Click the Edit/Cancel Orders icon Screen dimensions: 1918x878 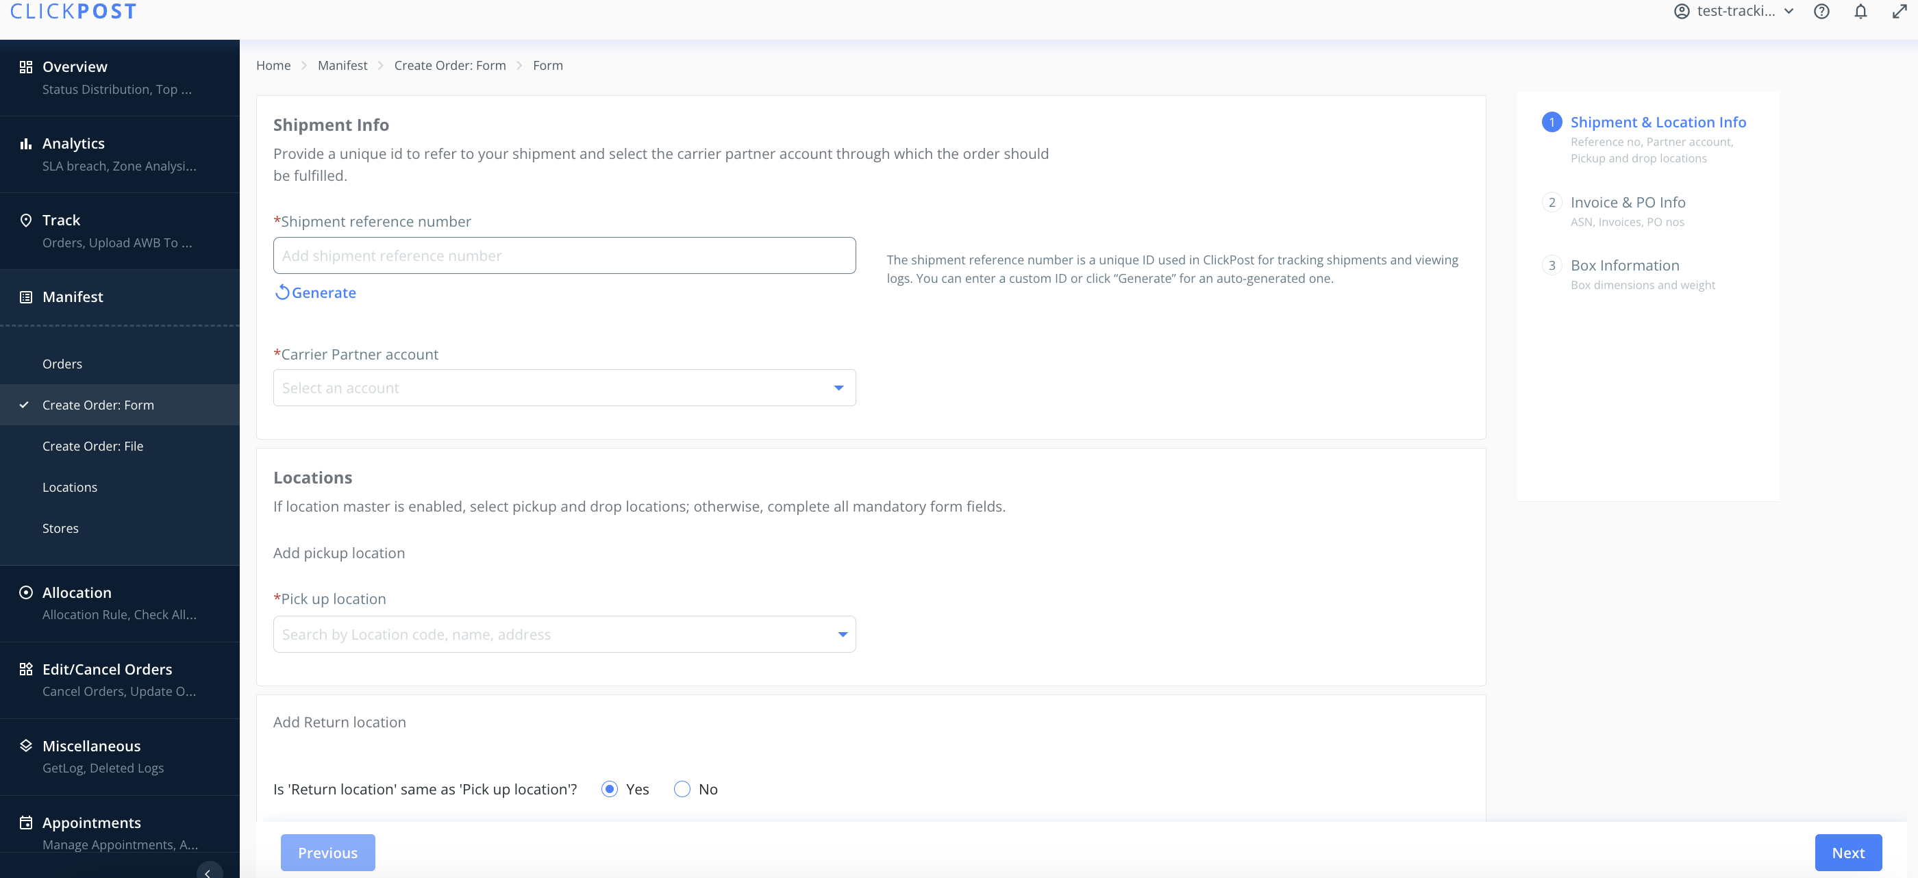click(25, 670)
